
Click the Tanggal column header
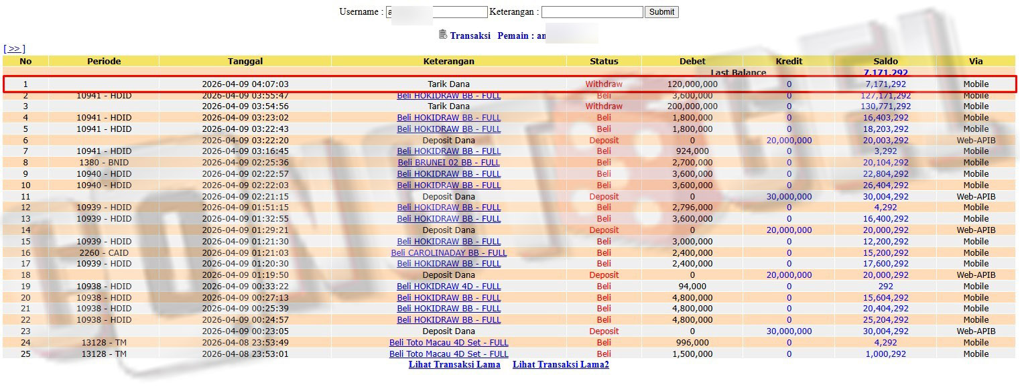tap(245, 61)
